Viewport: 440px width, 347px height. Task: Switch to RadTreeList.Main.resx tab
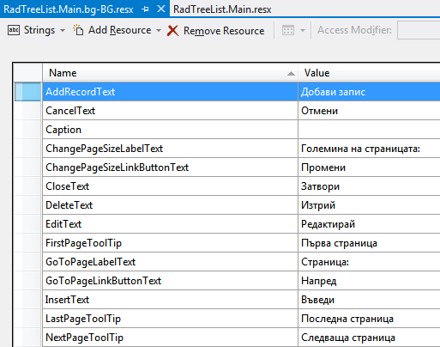point(222,9)
